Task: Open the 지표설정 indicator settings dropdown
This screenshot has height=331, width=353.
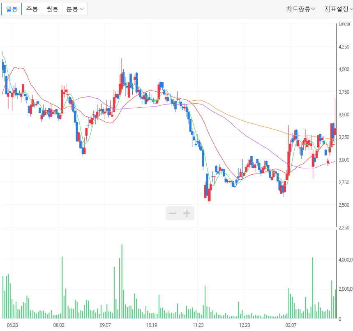Action: 338,9
